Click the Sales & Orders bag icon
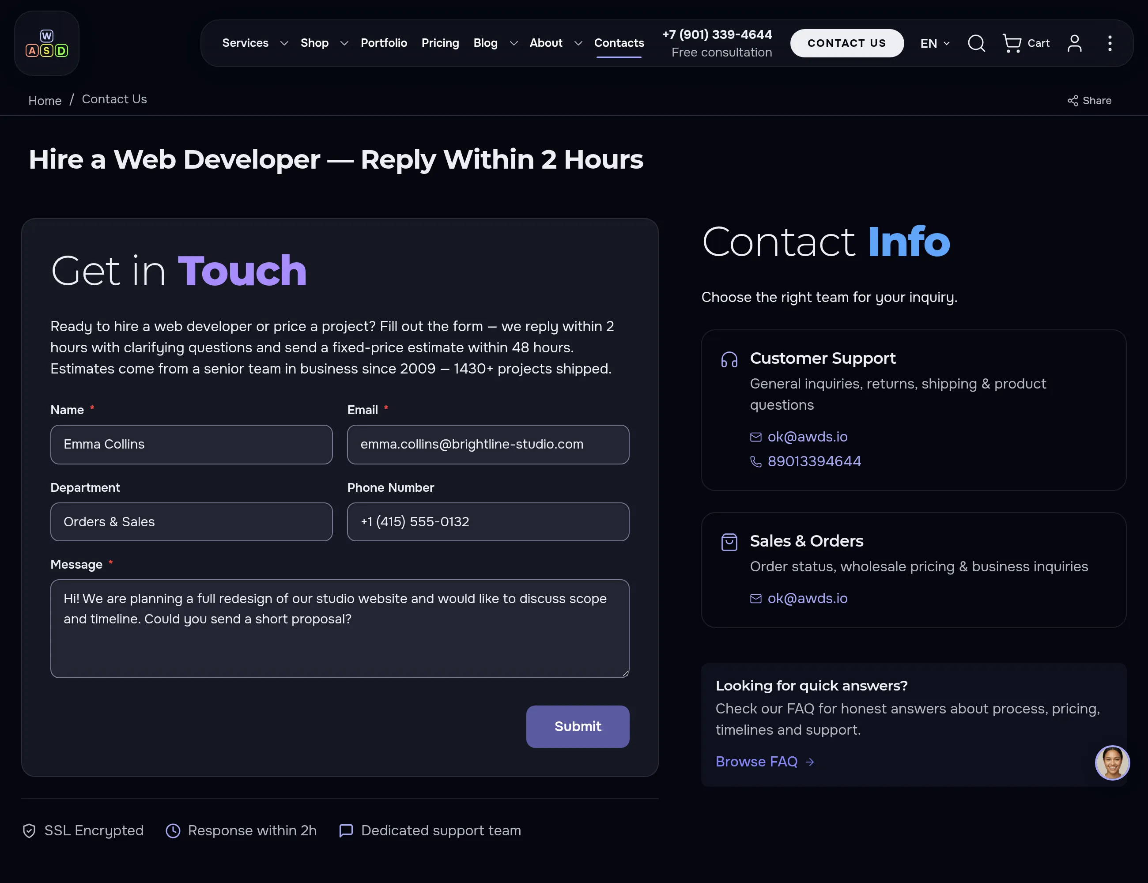 click(x=729, y=542)
